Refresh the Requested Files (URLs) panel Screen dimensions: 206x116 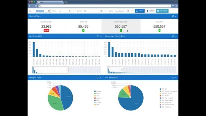point(173,36)
